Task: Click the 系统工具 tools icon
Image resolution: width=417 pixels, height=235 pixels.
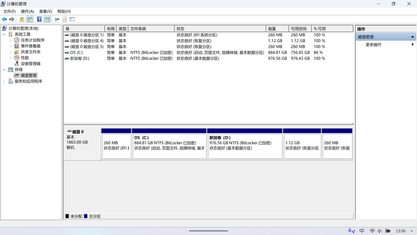Action: [x=11, y=35]
